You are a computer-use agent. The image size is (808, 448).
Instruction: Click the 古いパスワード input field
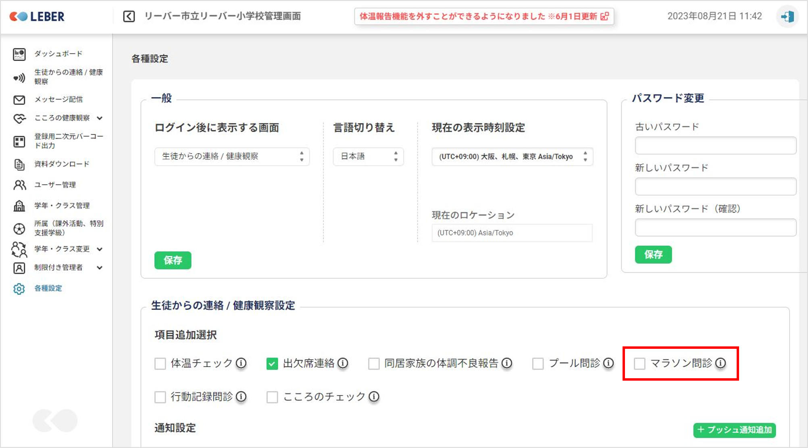tap(715, 146)
